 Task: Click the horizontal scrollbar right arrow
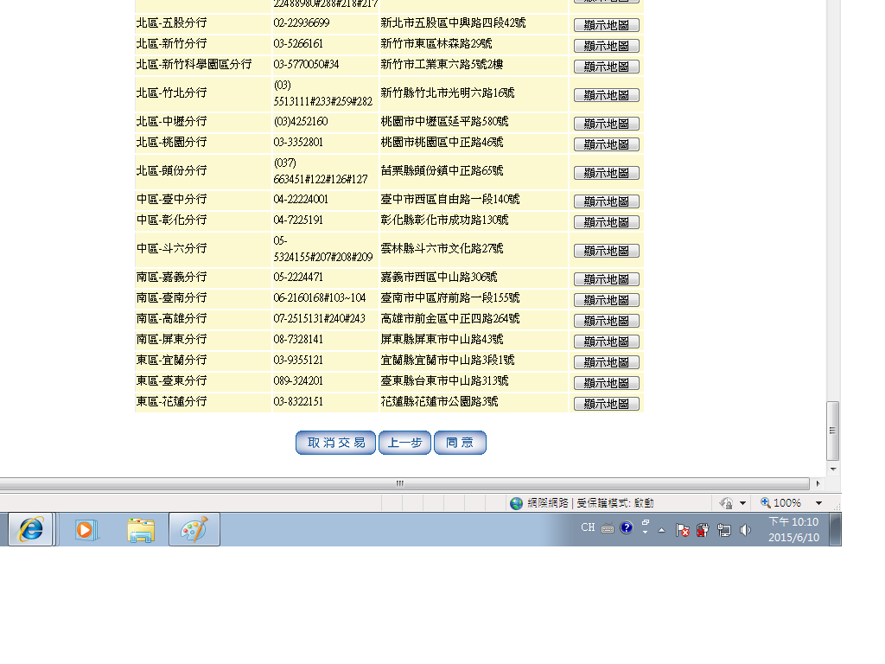[818, 484]
